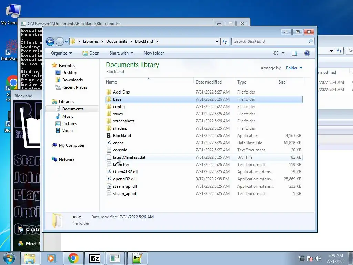This screenshot has height=265, width=353.
Task: Select the latestManifest.dat file
Action: click(203, 157)
